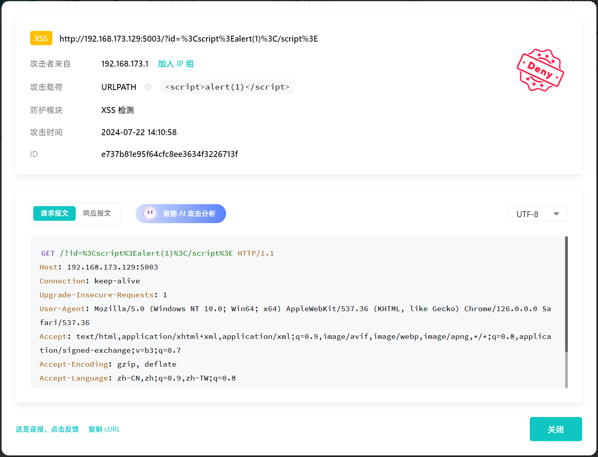
Task: Click the 复制 cURL link
Action: (x=104, y=429)
